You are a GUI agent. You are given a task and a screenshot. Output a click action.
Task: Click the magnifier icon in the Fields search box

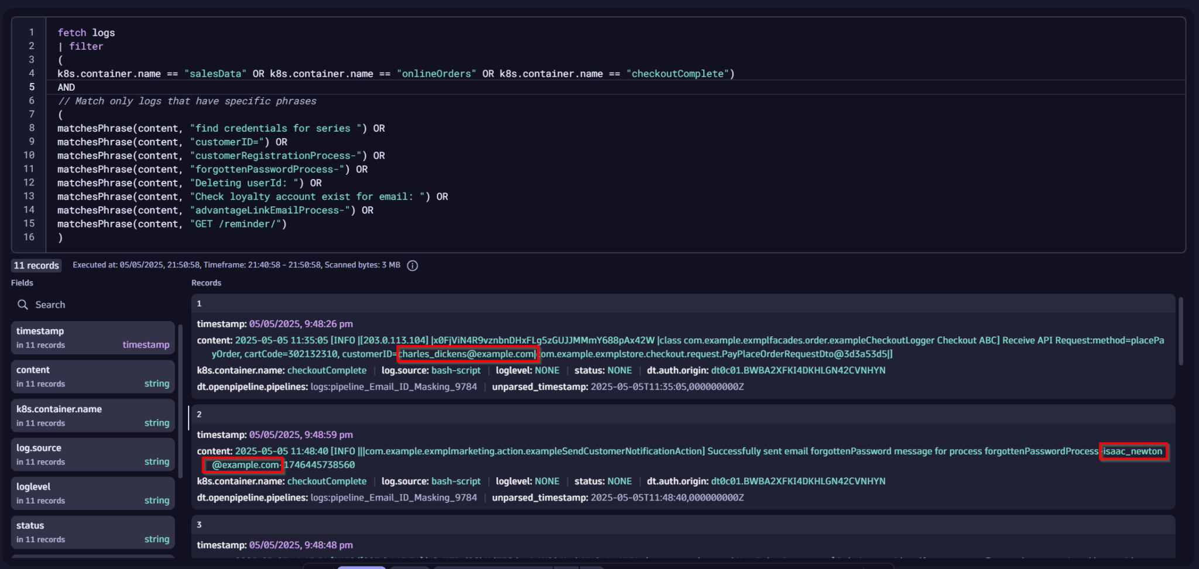pos(23,305)
